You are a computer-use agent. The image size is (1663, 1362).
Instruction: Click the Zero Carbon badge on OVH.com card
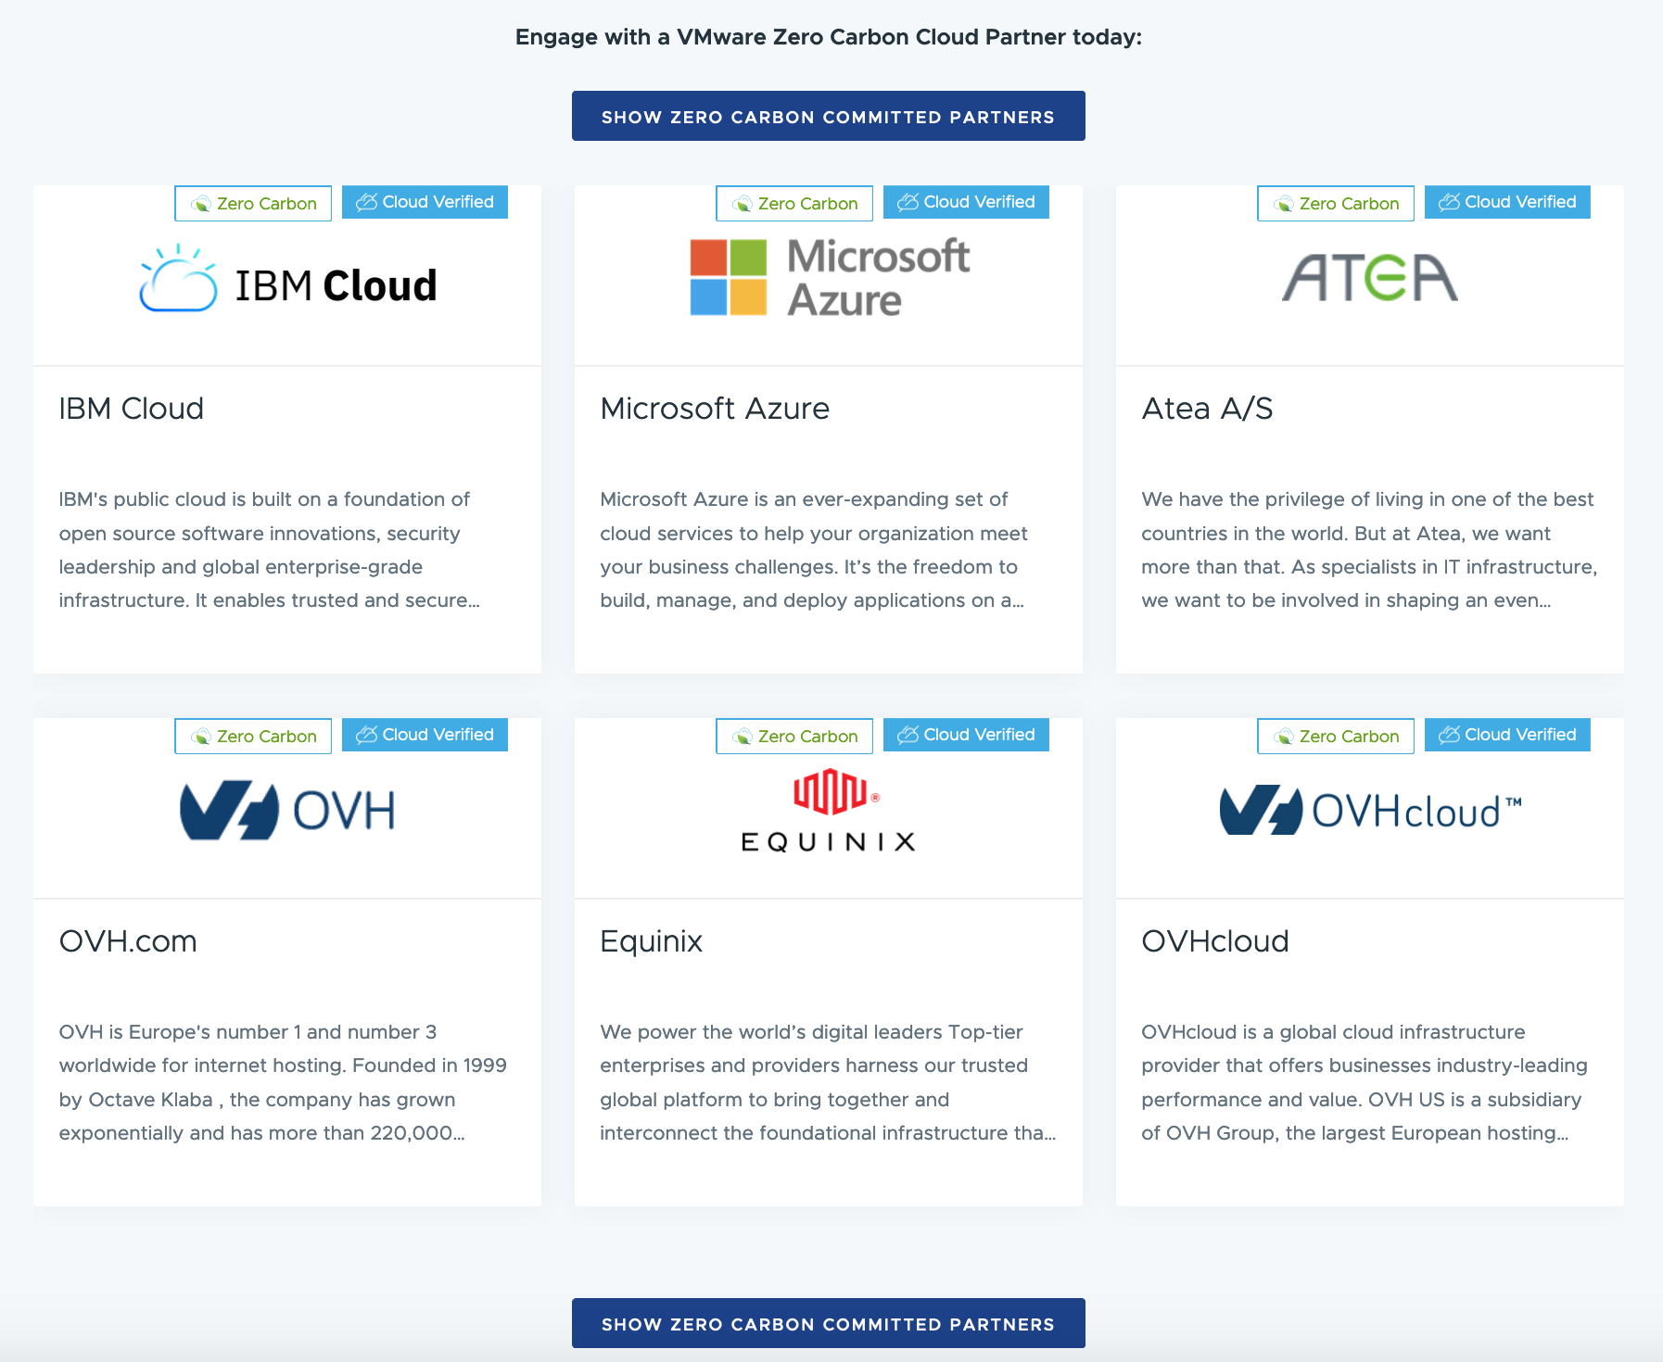pyautogui.click(x=253, y=737)
